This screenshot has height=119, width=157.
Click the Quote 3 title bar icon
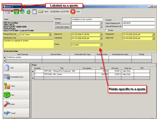(4, 7)
